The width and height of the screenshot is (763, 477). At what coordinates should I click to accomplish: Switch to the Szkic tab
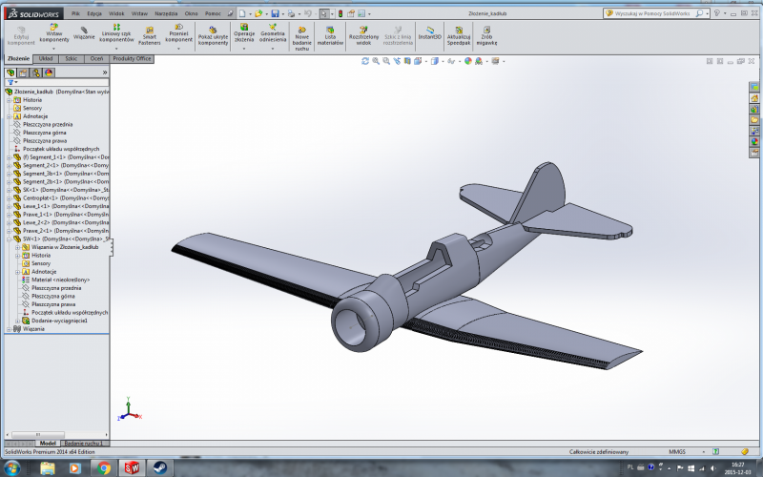pos(72,58)
